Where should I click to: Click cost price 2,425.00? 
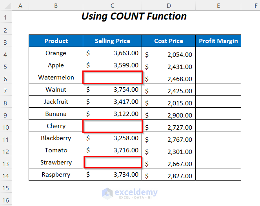169,89
